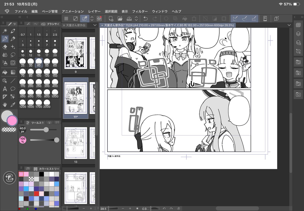
Task: Toggle snap to ruler
Action: coord(235,18)
